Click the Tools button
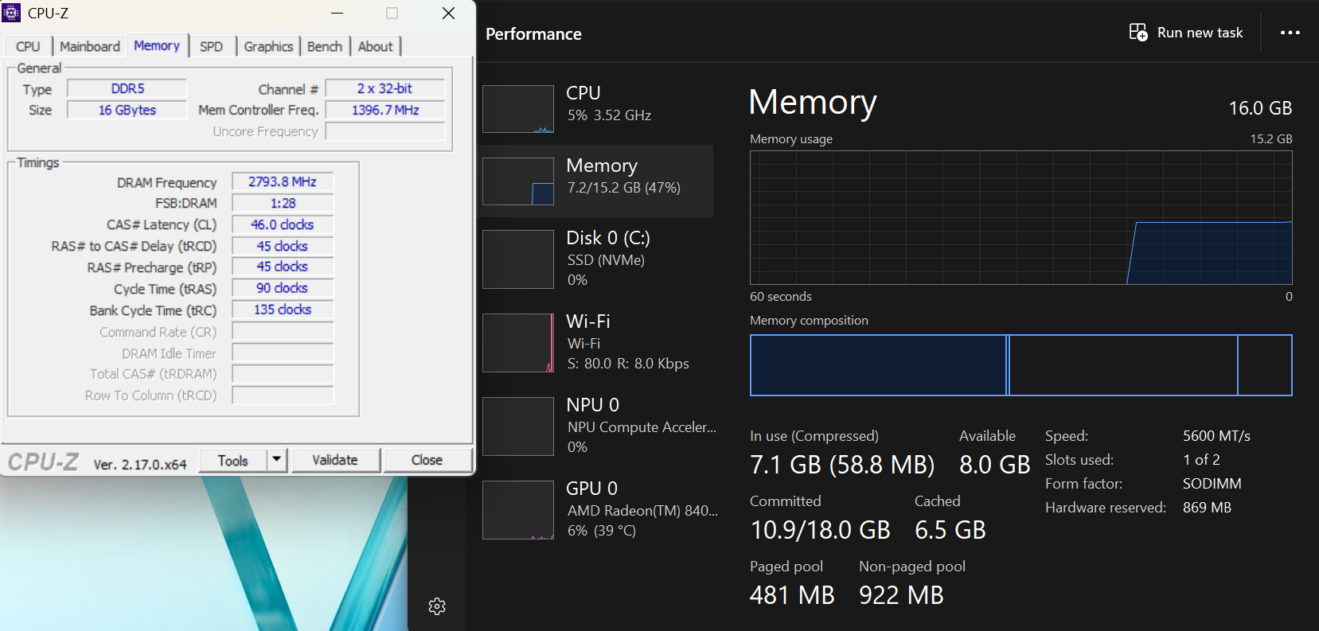 tap(232, 460)
